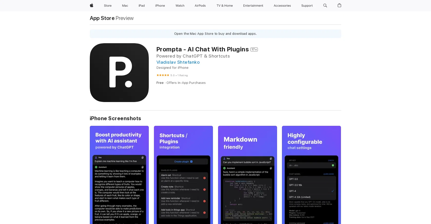Open the search magnifier icon
Image resolution: width=431 pixels, height=224 pixels.
click(325, 5)
